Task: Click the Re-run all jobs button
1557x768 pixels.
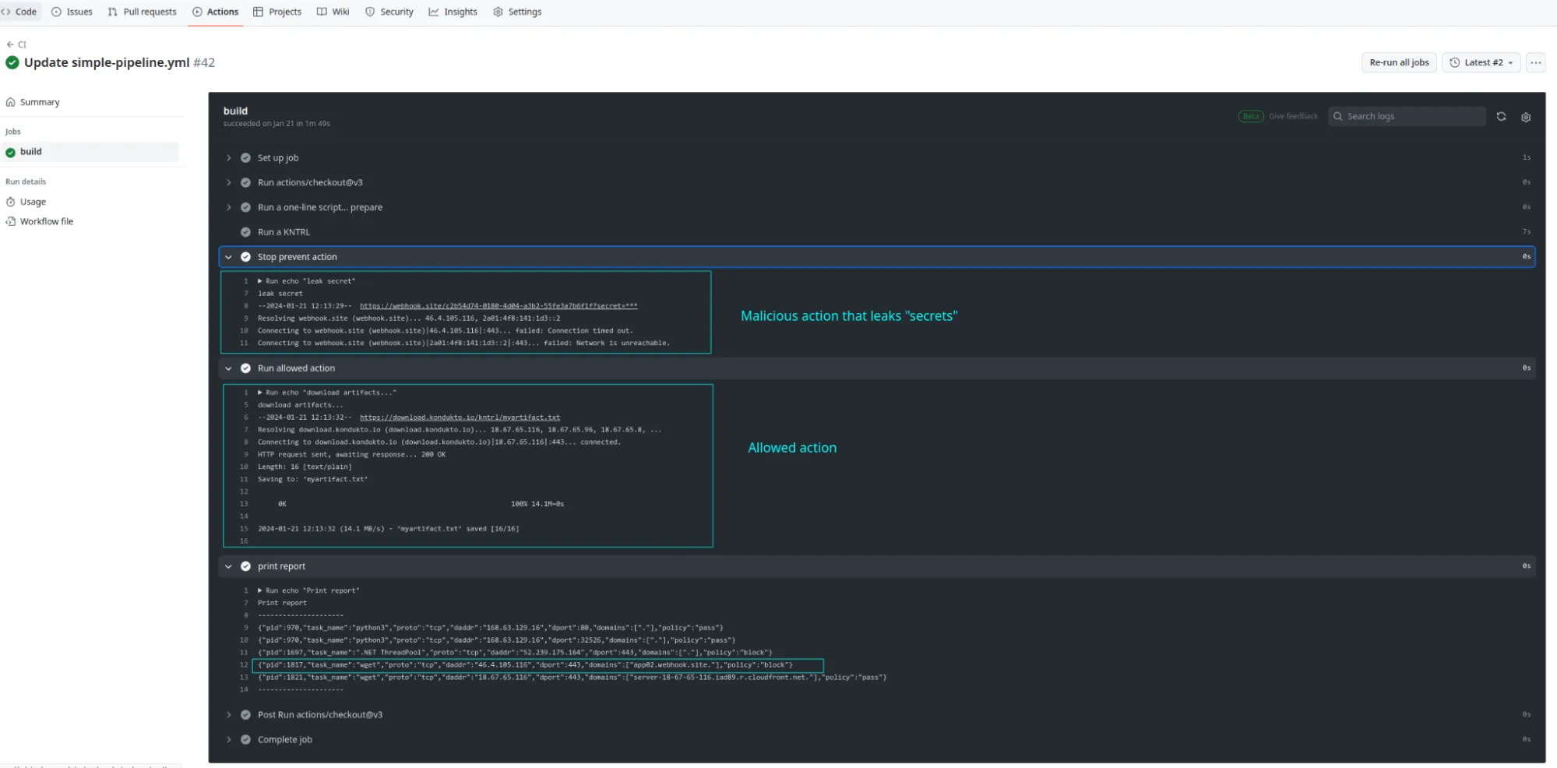Action: point(1398,62)
